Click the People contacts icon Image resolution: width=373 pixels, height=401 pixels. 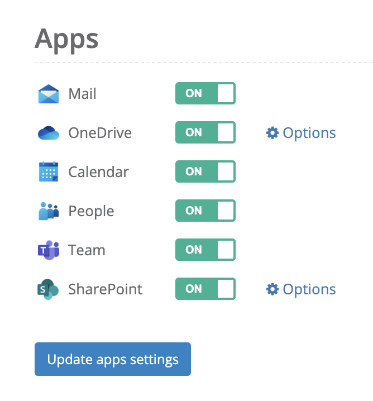point(49,211)
